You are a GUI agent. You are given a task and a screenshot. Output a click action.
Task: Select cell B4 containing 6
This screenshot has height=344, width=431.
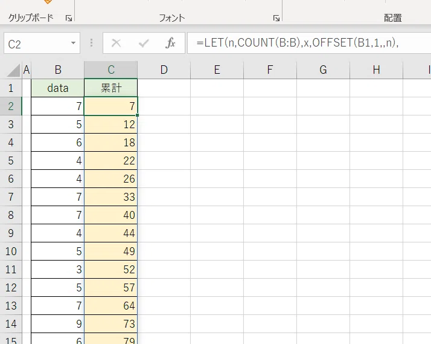58,143
